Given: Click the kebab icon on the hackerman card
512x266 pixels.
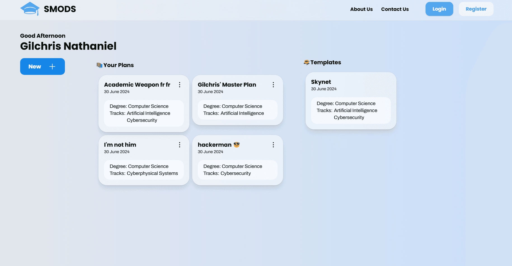Looking at the screenshot, I should pyautogui.click(x=273, y=145).
